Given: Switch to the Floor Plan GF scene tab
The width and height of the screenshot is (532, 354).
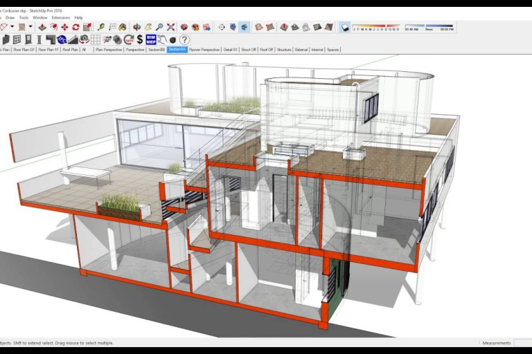Looking at the screenshot, I should [x=24, y=50].
